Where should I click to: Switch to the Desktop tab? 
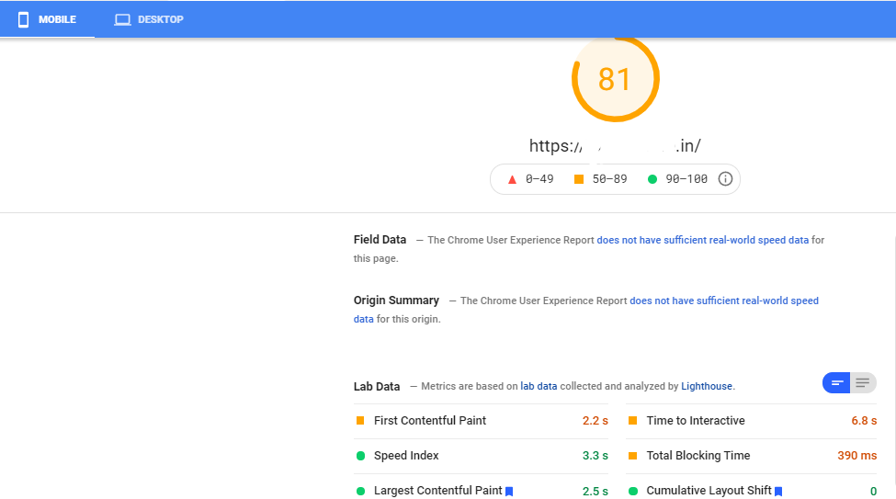149,19
